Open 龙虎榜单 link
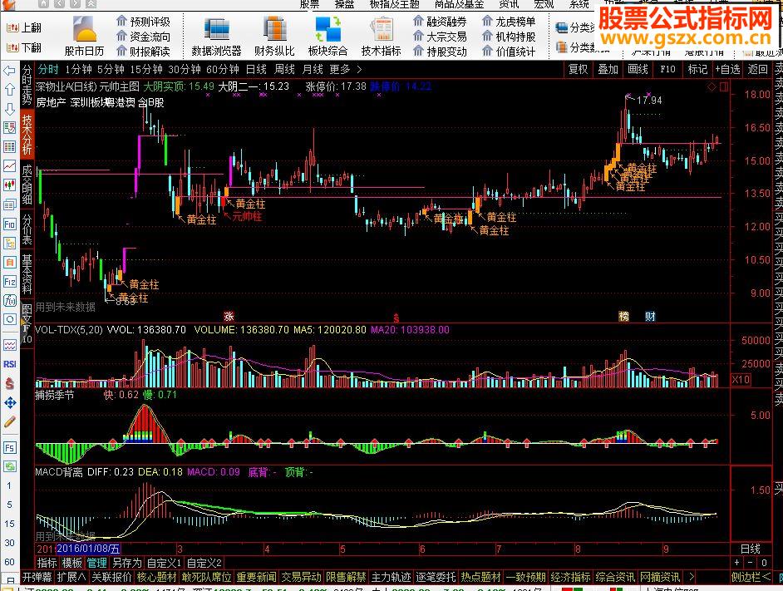This screenshot has height=591, width=783. 510,22
